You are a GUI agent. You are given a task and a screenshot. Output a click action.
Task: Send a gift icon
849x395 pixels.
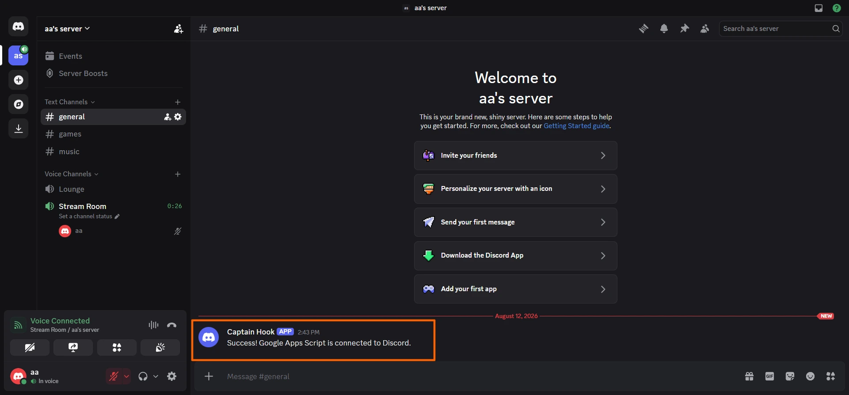click(x=749, y=376)
